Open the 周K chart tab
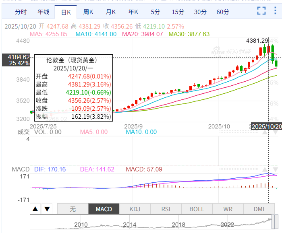This screenshot has width=282, height=233. point(88,12)
